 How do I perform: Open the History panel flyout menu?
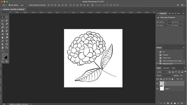pos(184,48)
